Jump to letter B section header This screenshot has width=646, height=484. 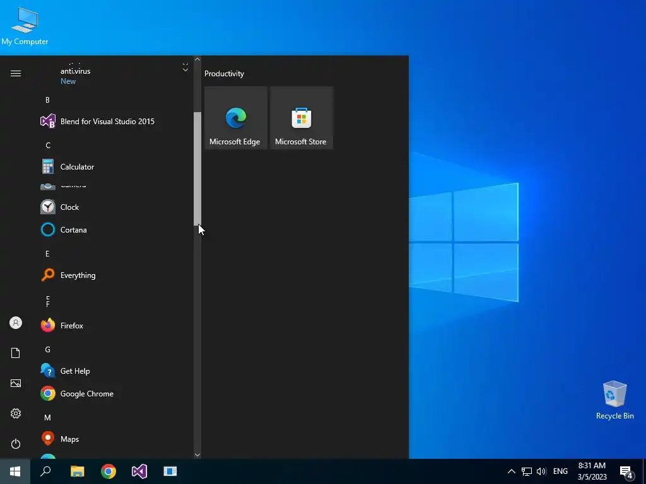(47, 100)
